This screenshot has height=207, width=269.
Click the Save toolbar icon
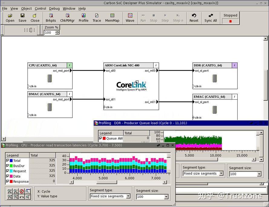pyautogui.click(x=22, y=18)
